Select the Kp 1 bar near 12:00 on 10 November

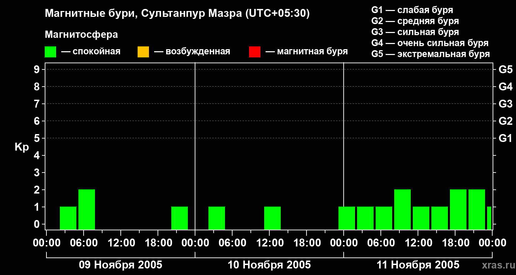272,218
